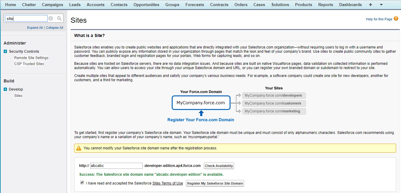
Task: Open the Dashboards tab
Action: 350,5
